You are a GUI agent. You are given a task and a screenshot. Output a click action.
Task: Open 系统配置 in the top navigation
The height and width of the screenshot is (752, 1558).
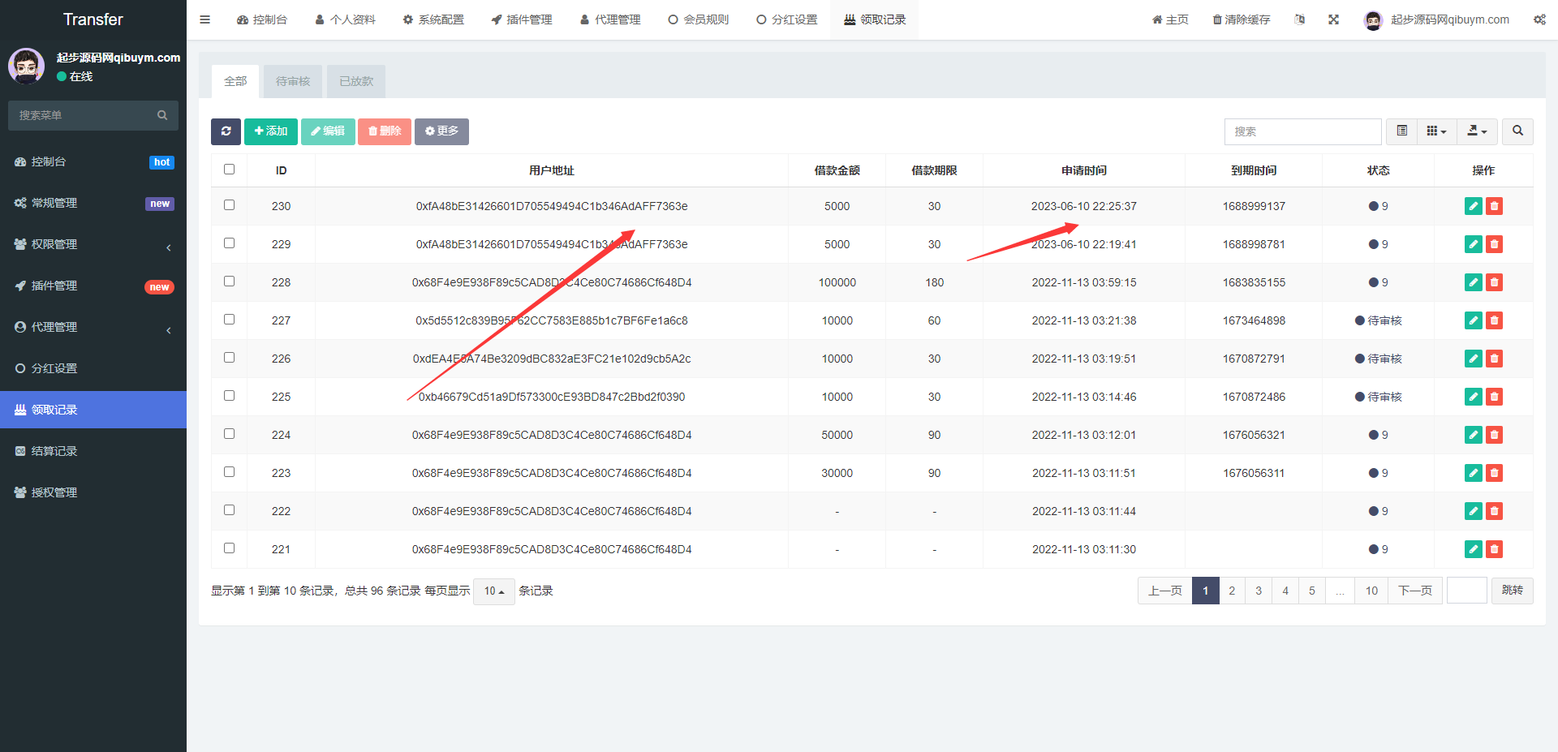[x=433, y=19]
